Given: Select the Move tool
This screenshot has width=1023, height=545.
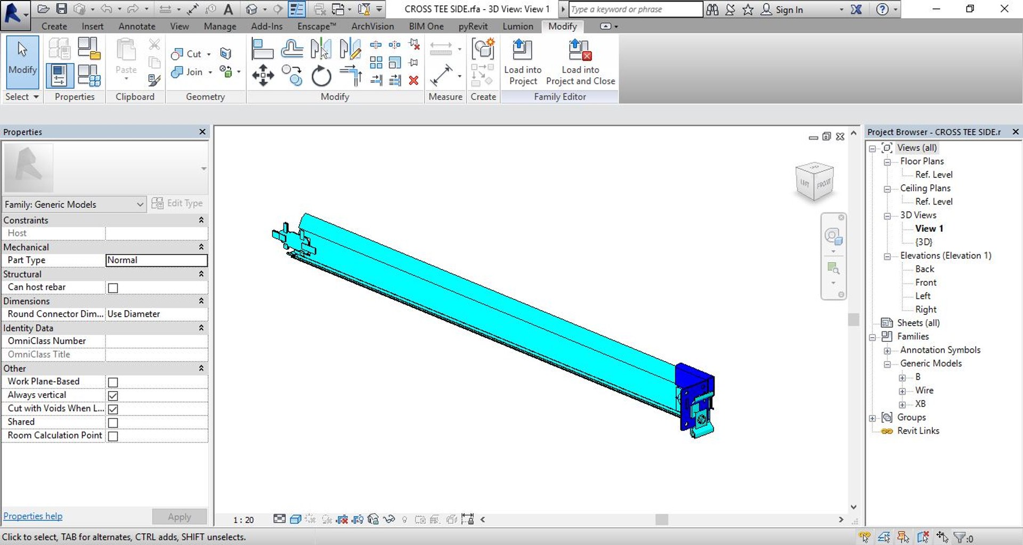Looking at the screenshot, I should pos(263,76).
